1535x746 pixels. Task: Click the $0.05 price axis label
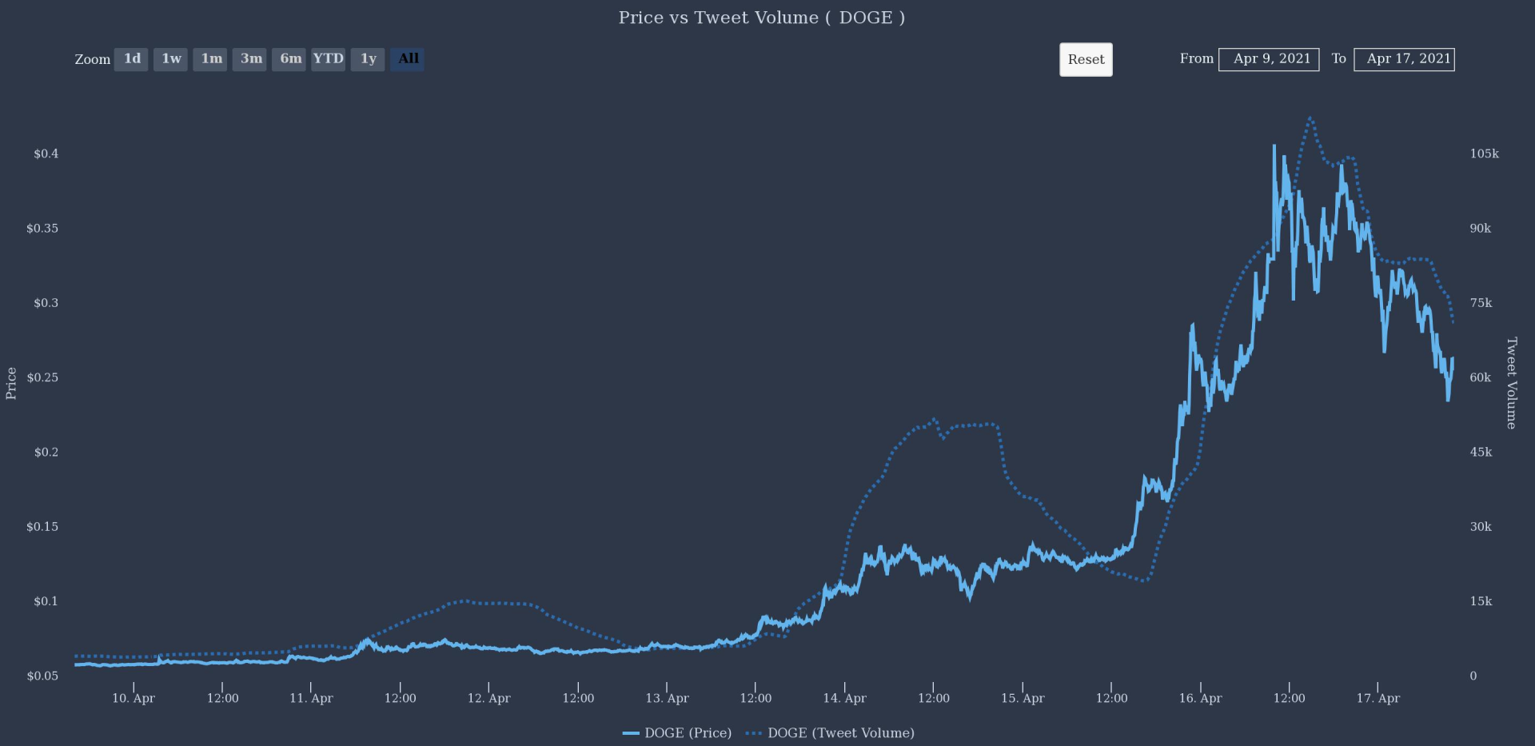click(x=42, y=676)
